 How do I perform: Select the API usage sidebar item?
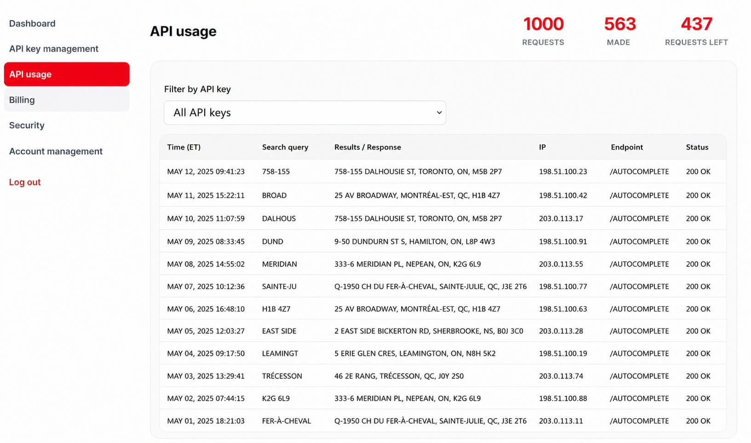point(67,74)
